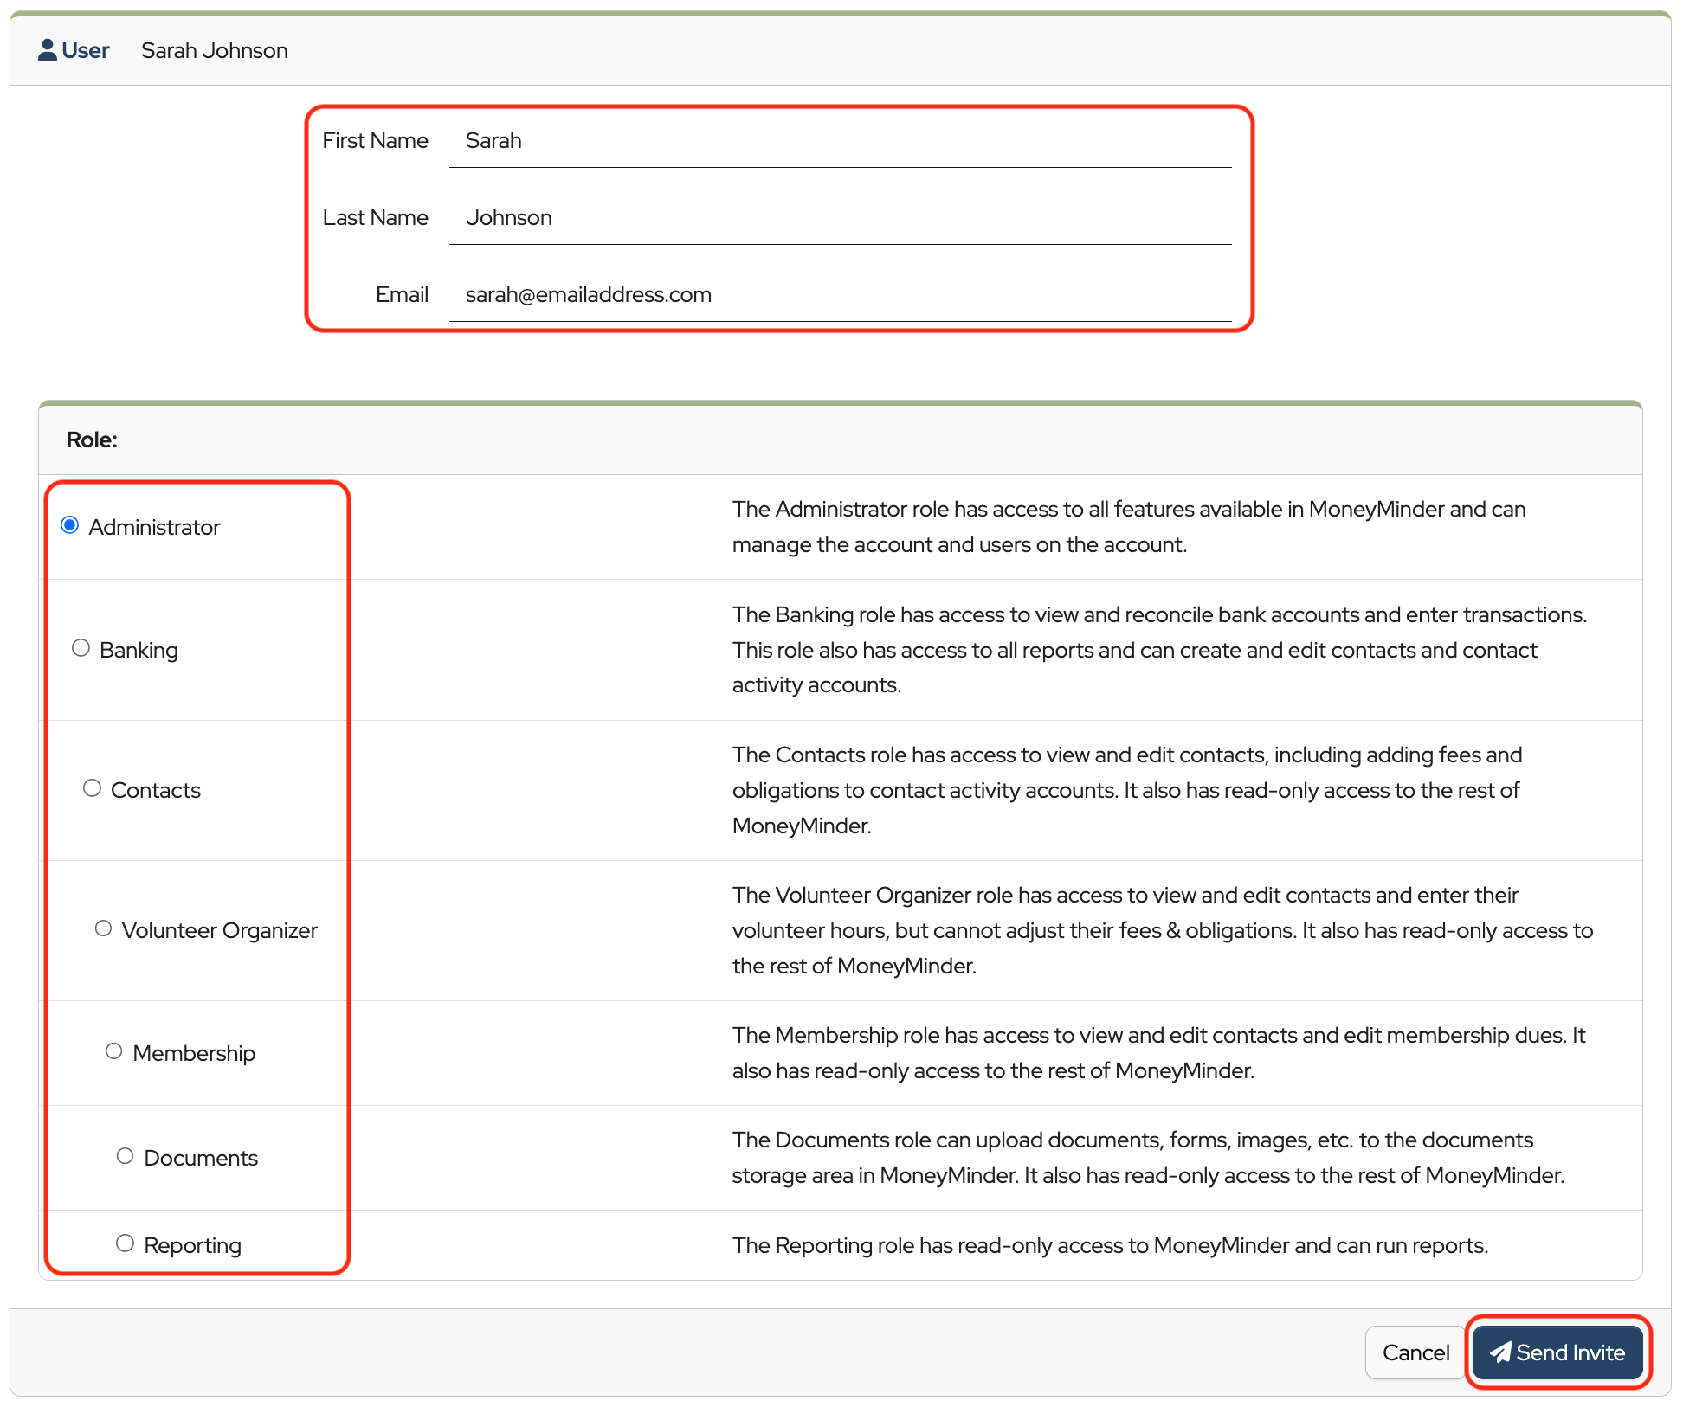The width and height of the screenshot is (1683, 1407).
Task: Click the Role section header
Action: [x=92, y=440]
